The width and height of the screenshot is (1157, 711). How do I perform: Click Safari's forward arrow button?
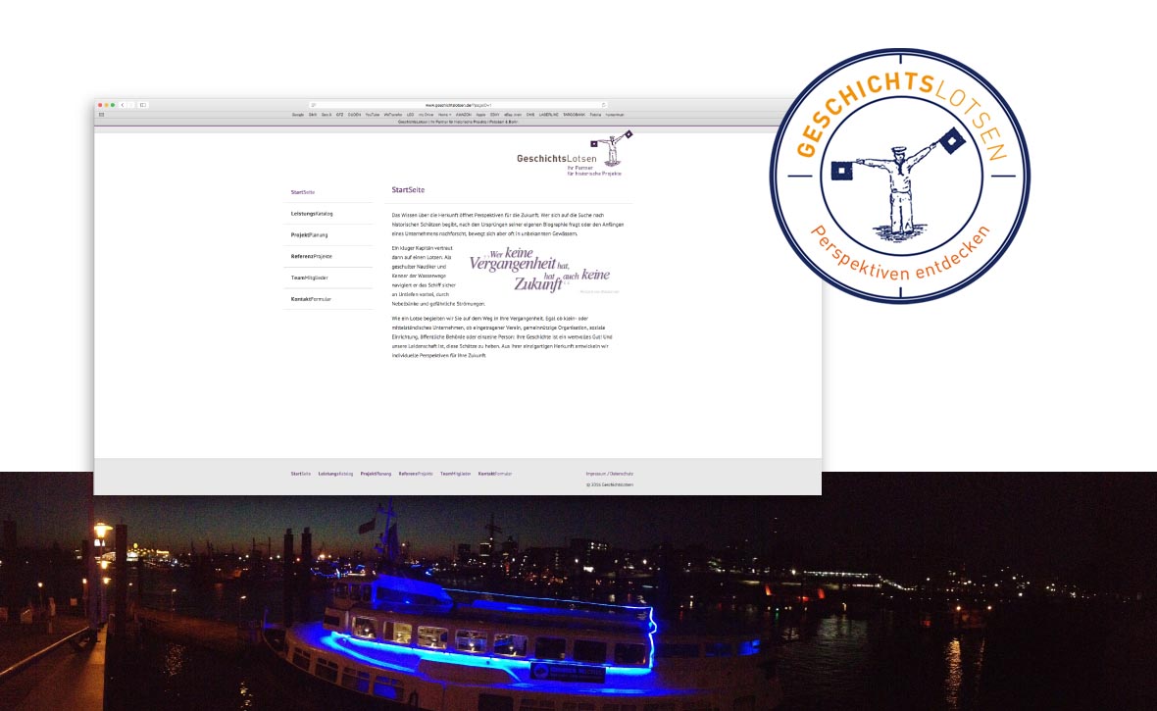coord(130,105)
